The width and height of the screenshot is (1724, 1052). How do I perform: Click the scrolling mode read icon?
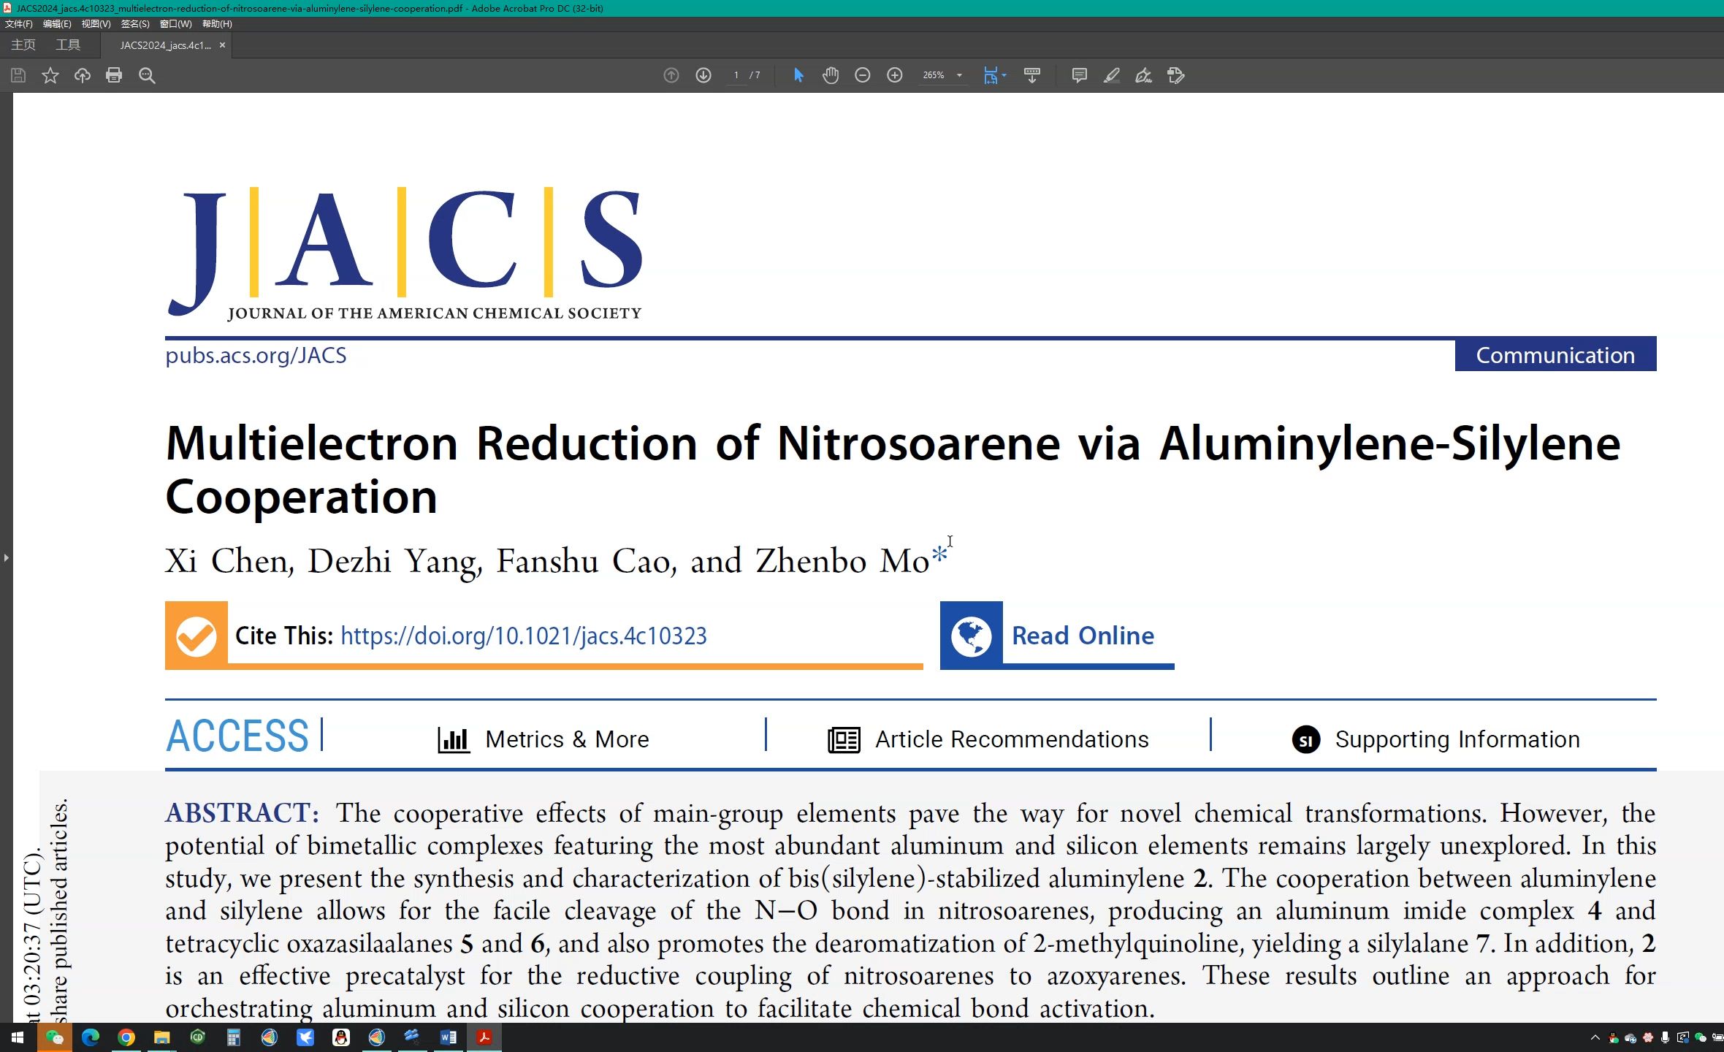click(1032, 75)
